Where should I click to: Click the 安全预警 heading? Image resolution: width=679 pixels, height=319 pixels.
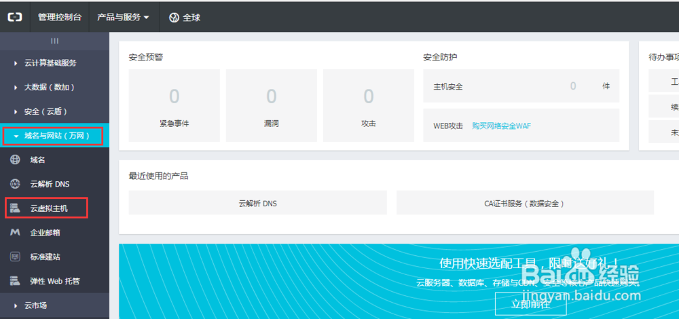[146, 57]
